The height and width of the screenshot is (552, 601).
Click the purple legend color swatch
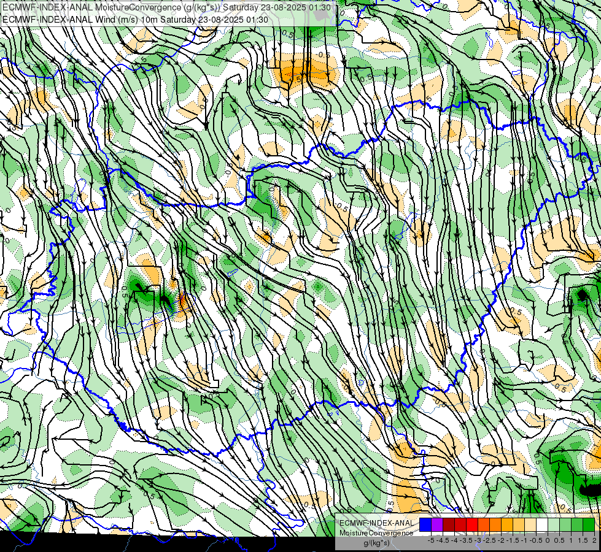coord(437,524)
